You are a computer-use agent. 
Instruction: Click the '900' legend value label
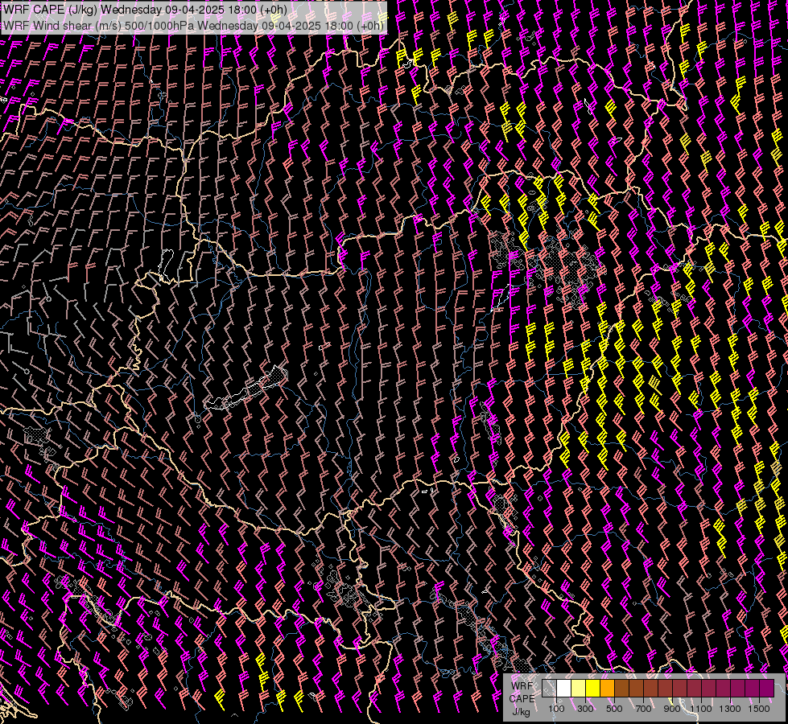point(672,709)
